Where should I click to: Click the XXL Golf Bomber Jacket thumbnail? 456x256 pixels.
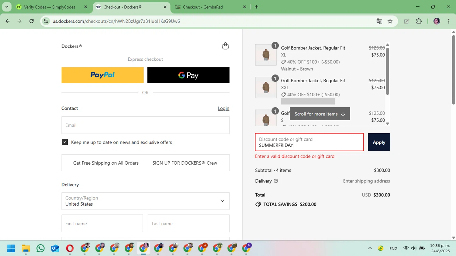(266, 87)
